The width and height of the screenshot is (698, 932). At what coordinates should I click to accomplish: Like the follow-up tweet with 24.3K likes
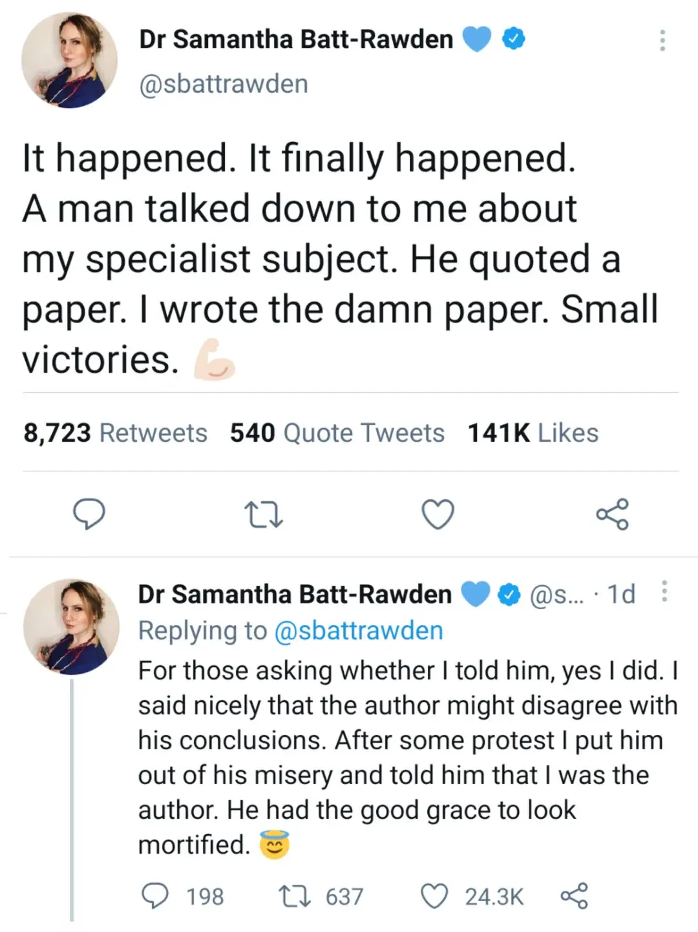pyautogui.click(x=472, y=896)
